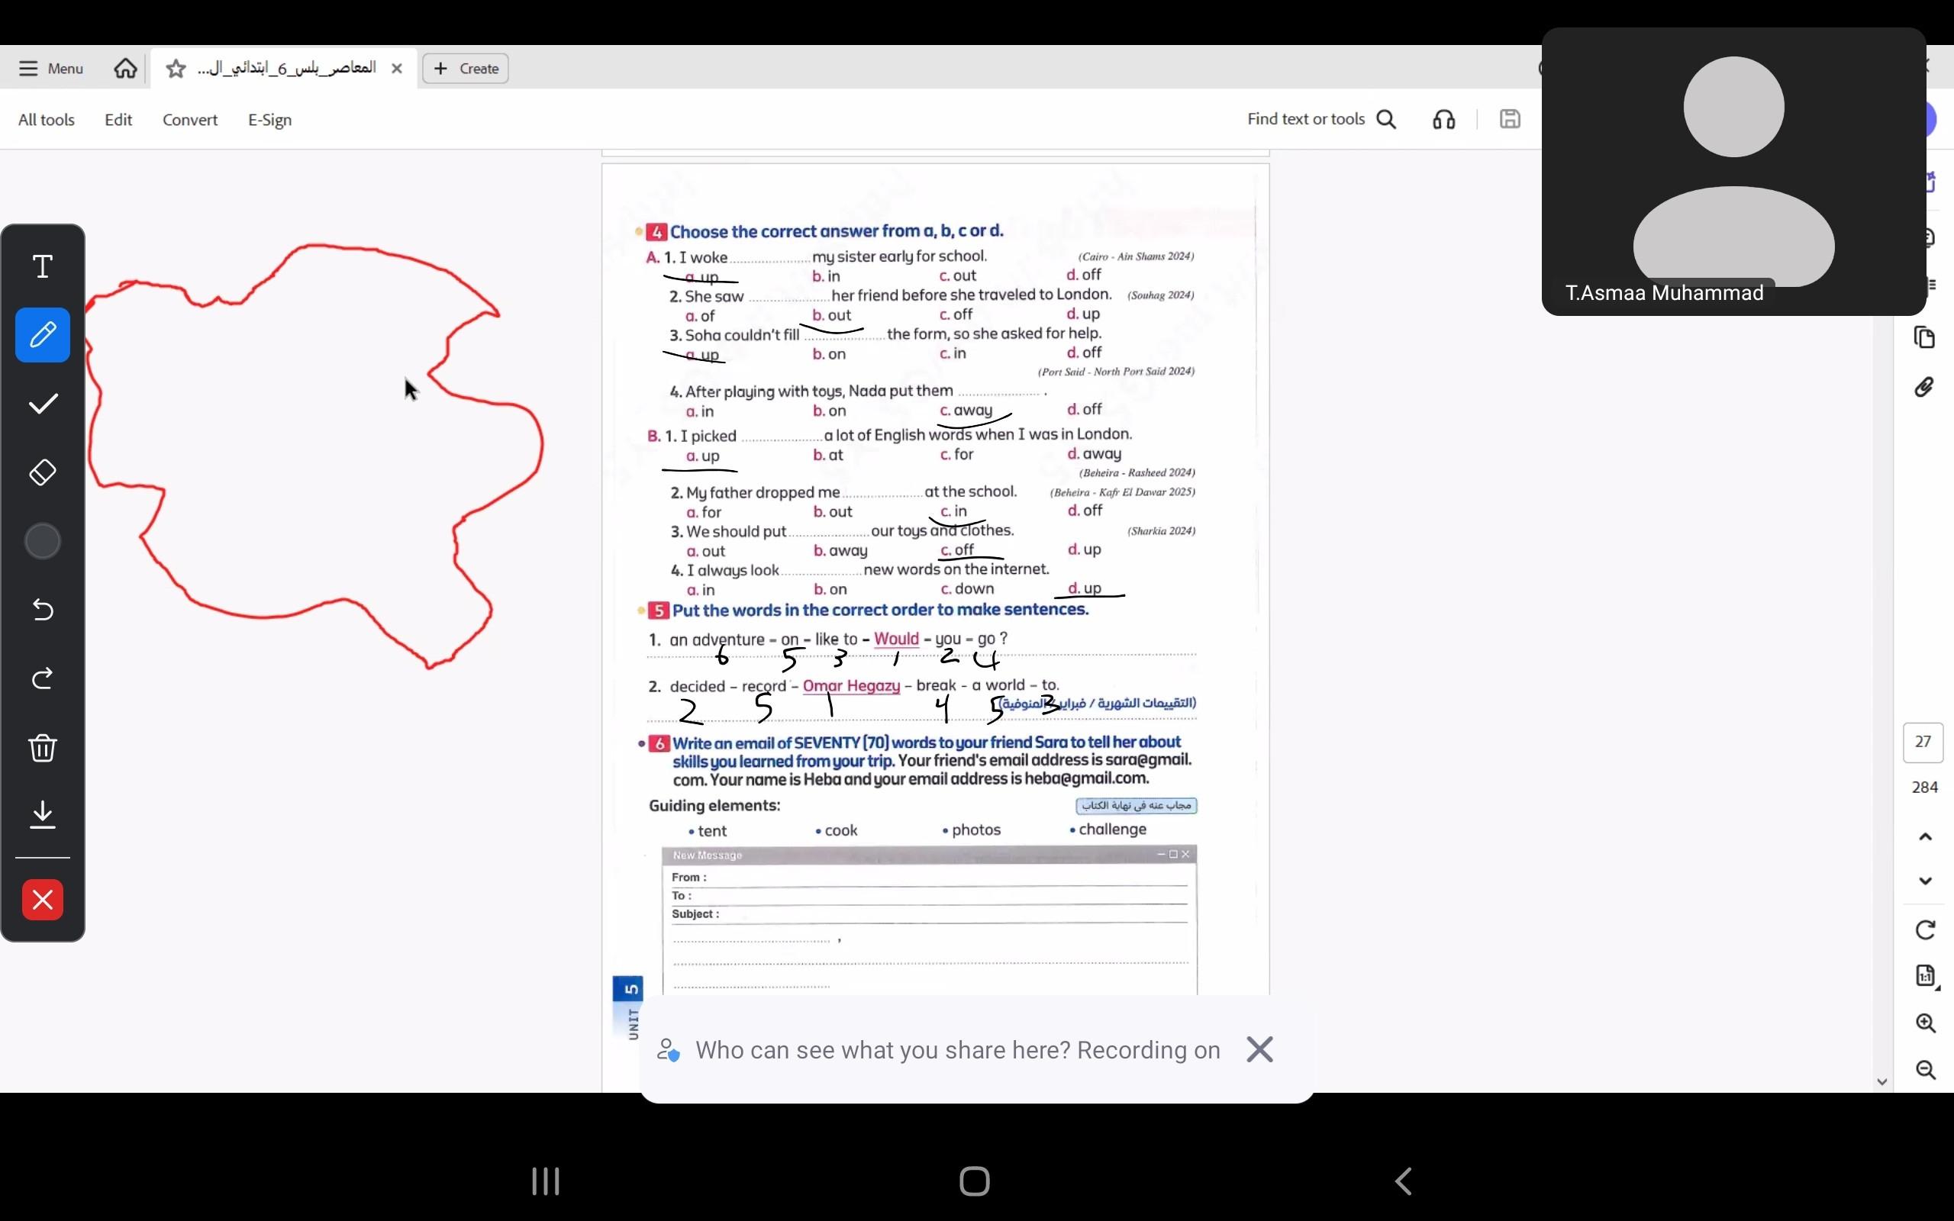Zoom out of the document
Screen dimensions: 1954x1221
tap(1926, 1070)
